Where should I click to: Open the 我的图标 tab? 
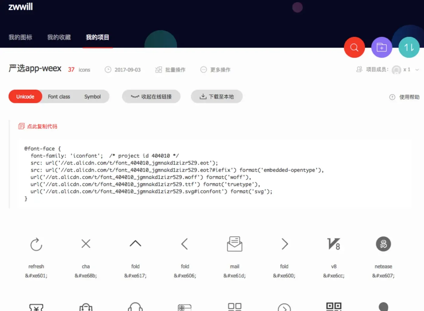pyautogui.click(x=20, y=37)
